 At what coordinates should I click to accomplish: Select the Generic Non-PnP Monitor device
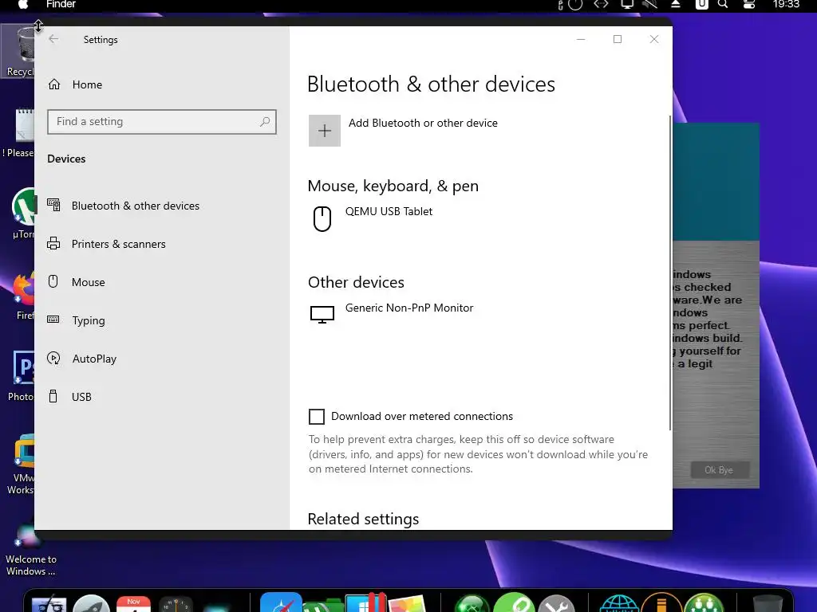[392, 314]
